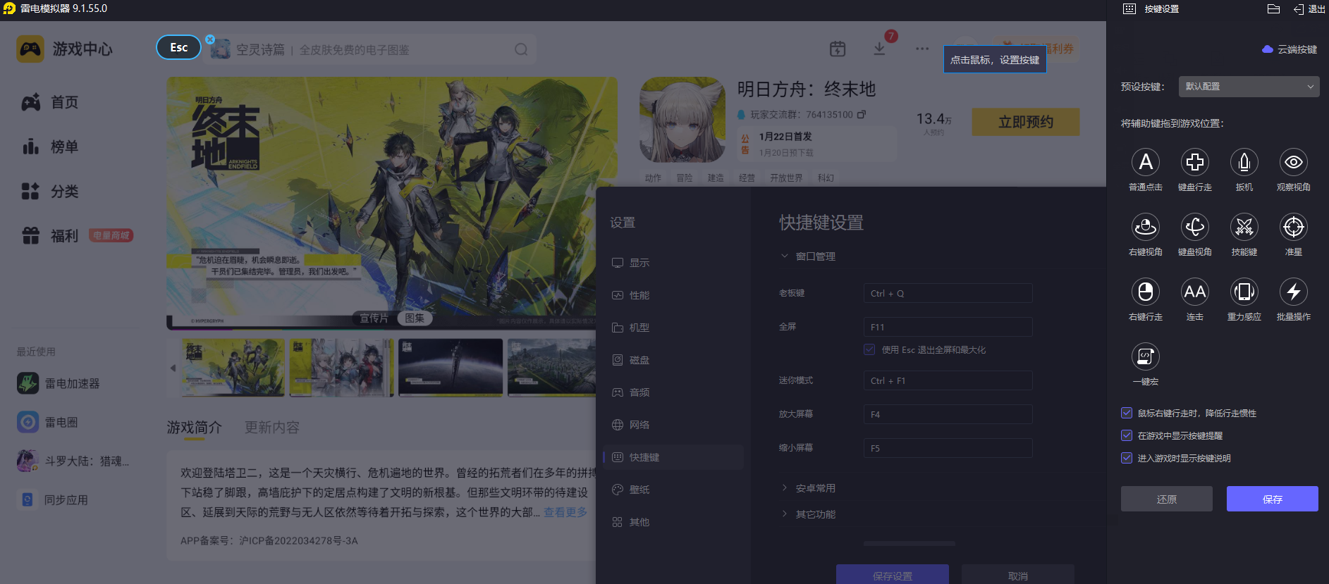
Task: Select the 键盘行走 D-pad icon
Action: (1195, 163)
